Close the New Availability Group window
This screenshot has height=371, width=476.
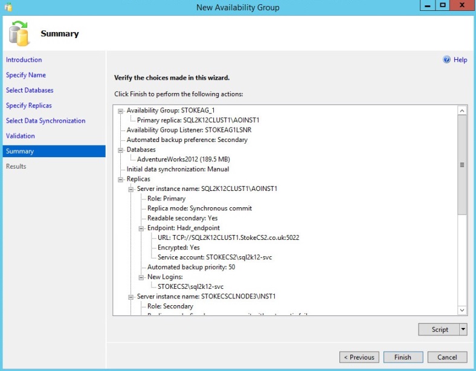tap(462, 5)
